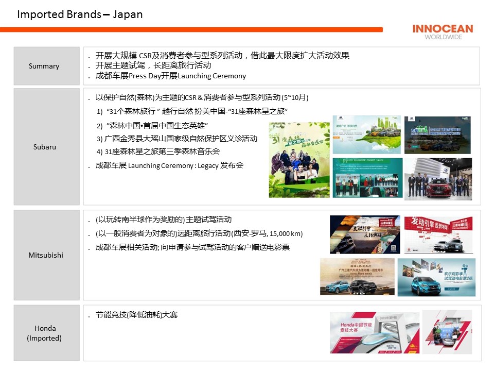This screenshot has width=494, height=371.
Task: Click the INNOCEAN Worldwide logo
Action: [442, 31]
